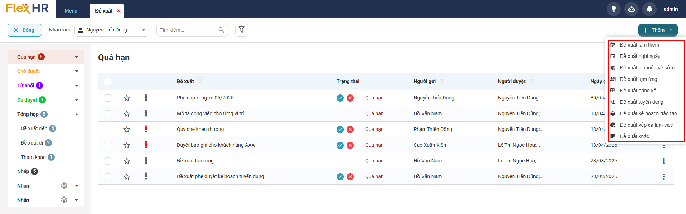Reject Đề xuất phê duyệt kế hoạch tuyển dụng

[350, 176]
